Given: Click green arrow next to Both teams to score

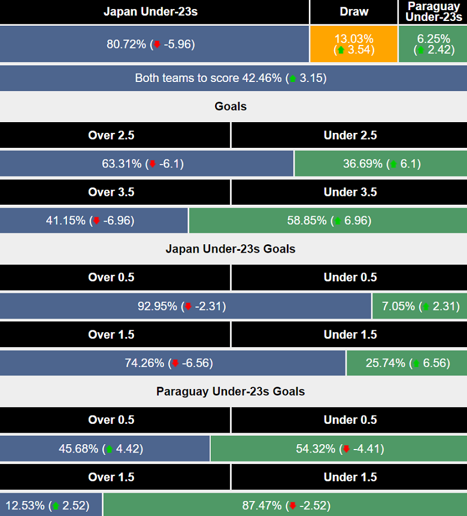Looking at the screenshot, I should pyautogui.click(x=293, y=78).
